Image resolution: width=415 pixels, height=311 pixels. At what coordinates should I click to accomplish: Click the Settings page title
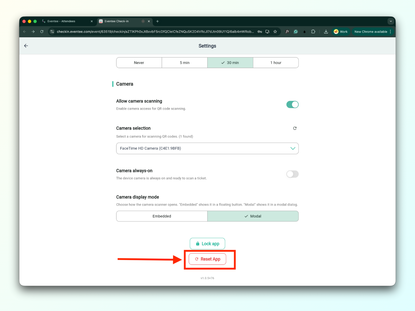[207, 46]
